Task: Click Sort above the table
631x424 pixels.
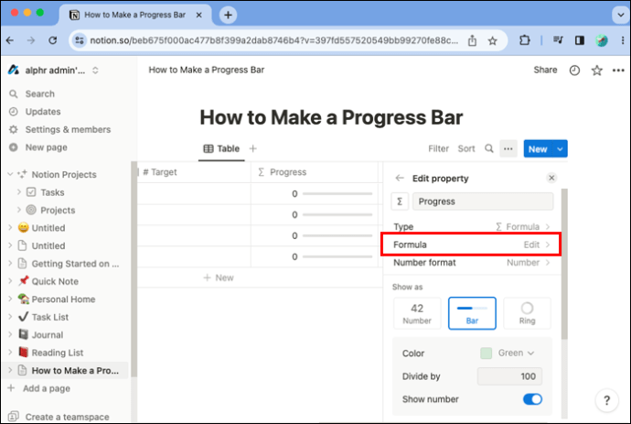Action: point(466,148)
